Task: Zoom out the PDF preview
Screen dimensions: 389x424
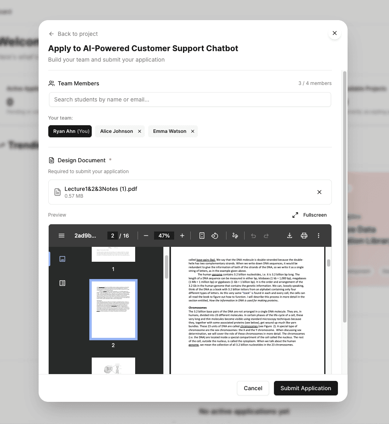Action: click(146, 236)
